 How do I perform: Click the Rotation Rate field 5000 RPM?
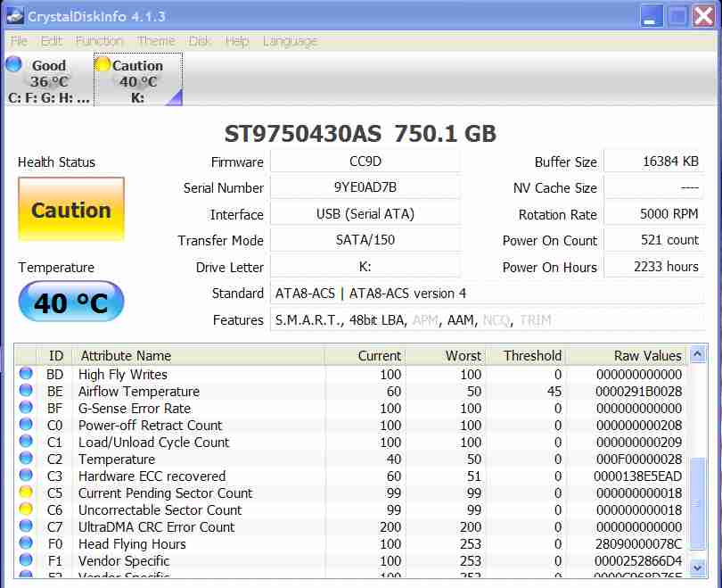(x=654, y=214)
